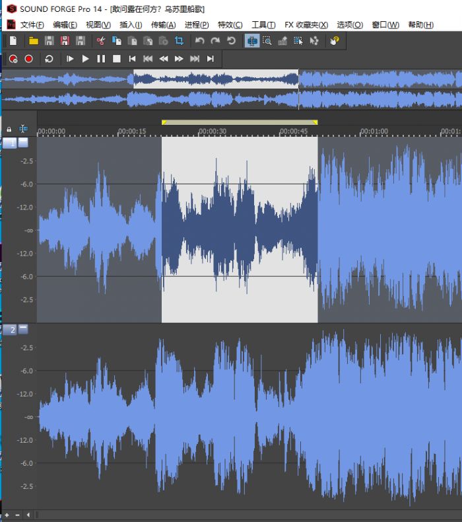The width and height of the screenshot is (462, 522).
Task: Click the red Save As floppy icon
Action: 65,41
